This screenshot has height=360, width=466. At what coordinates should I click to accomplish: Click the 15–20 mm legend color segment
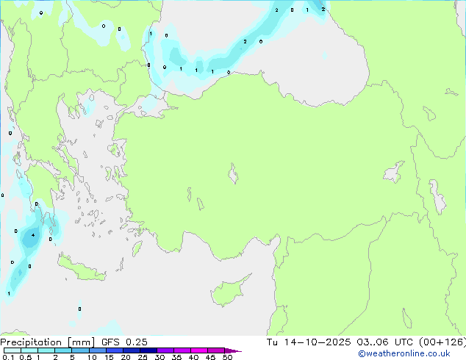115,350
